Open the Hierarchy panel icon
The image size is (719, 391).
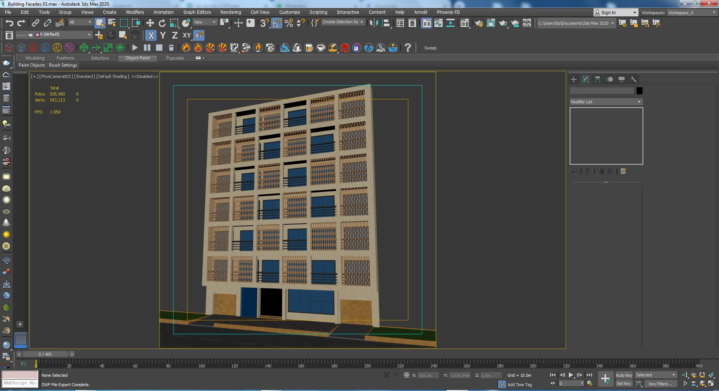click(x=598, y=79)
